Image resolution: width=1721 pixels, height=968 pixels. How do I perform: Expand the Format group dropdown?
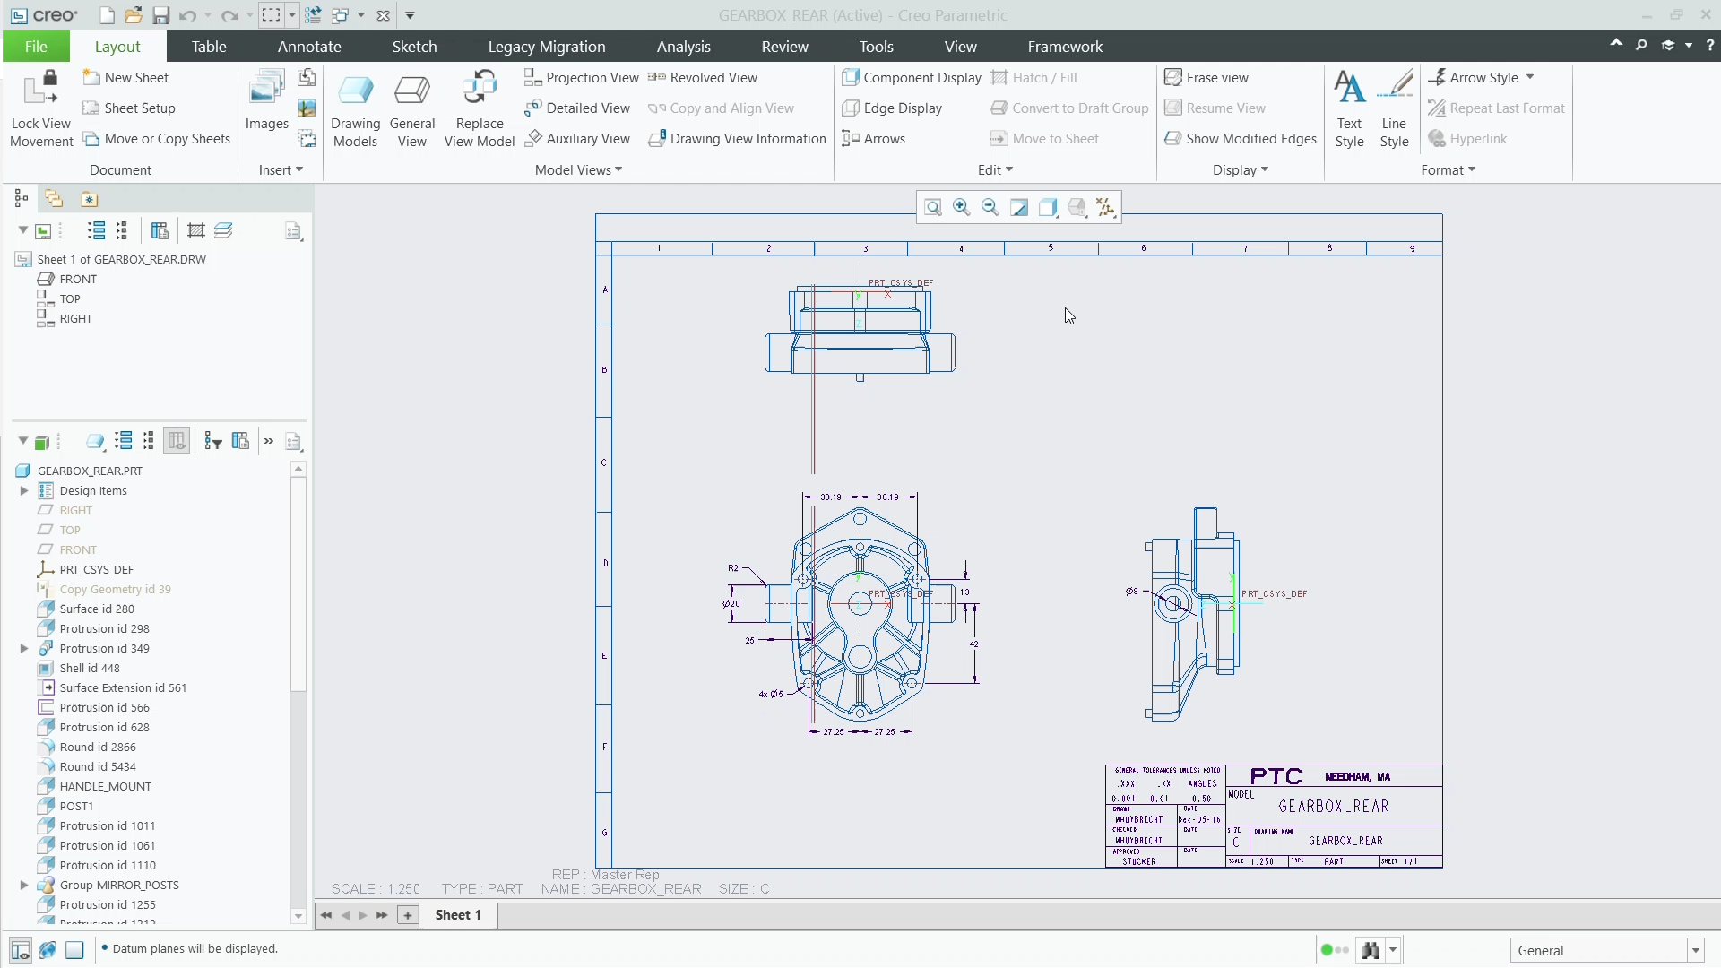pyautogui.click(x=1448, y=170)
